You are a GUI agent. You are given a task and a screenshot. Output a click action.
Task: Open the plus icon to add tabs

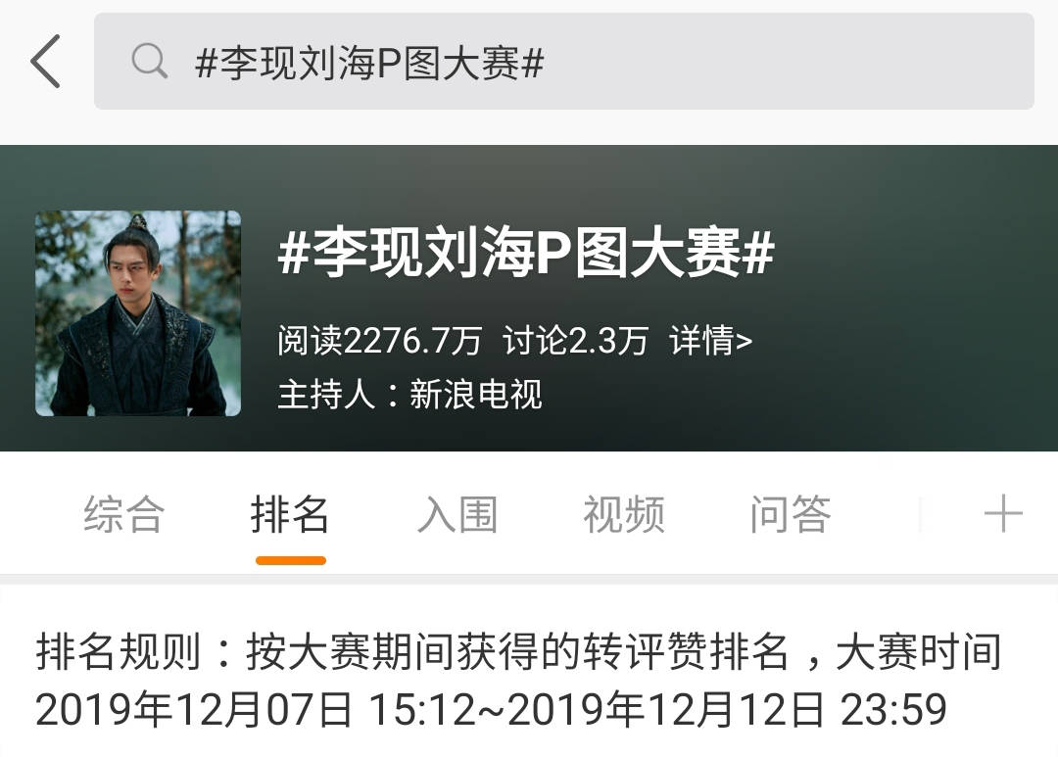[1003, 513]
